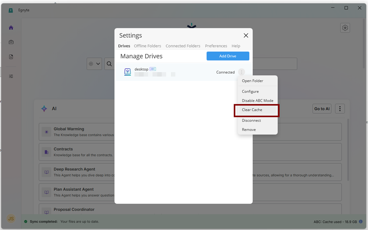This screenshot has width=368, height=230.
Task: Click the Sync completed status message
Action: 64,222
